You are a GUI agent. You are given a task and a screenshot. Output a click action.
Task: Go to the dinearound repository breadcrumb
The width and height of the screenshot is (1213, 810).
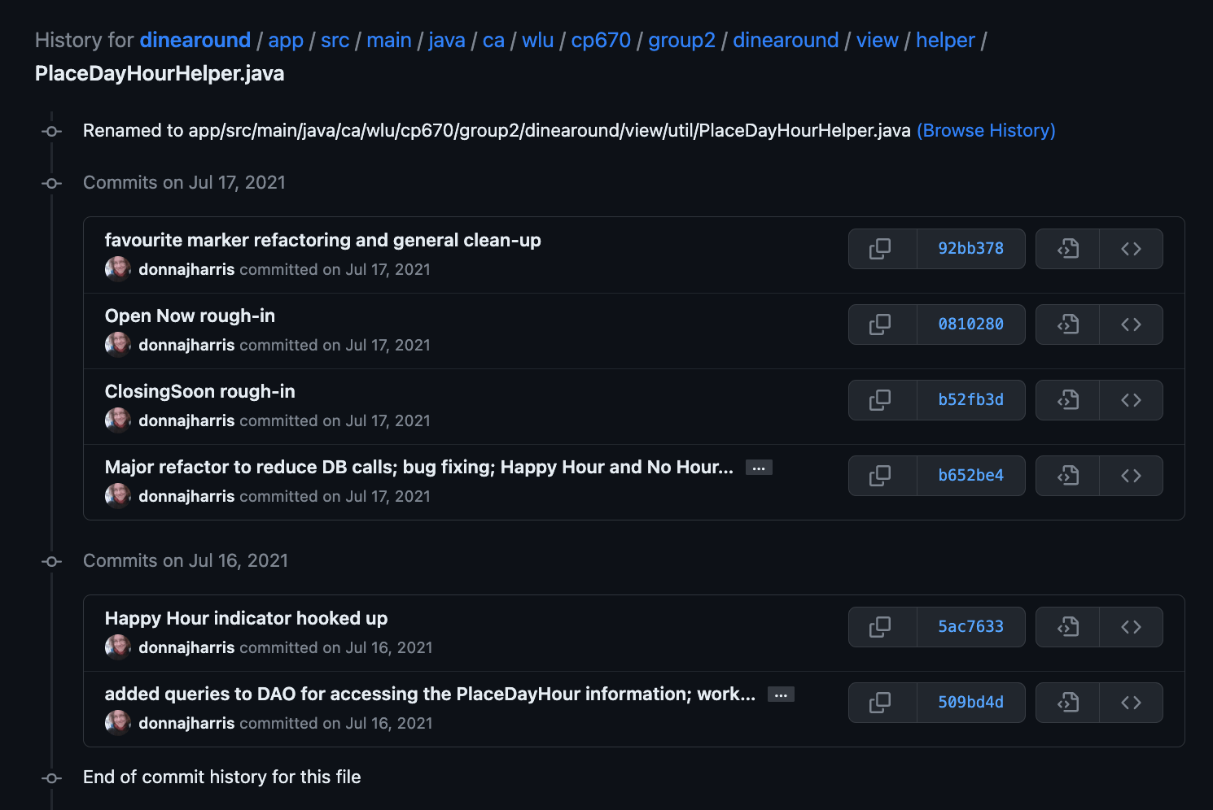point(195,40)
